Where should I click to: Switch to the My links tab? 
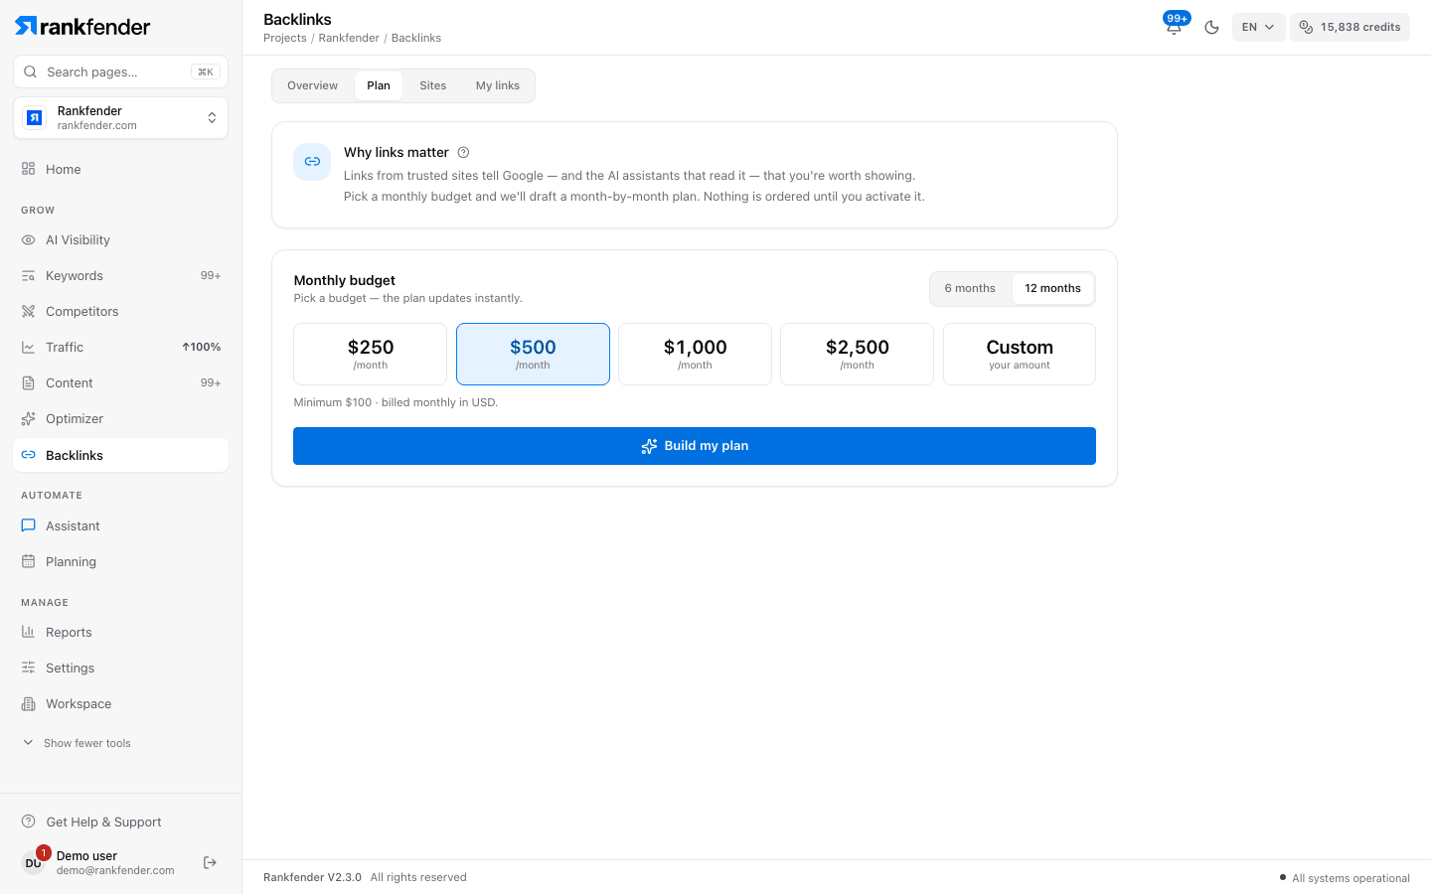point(498,85)
